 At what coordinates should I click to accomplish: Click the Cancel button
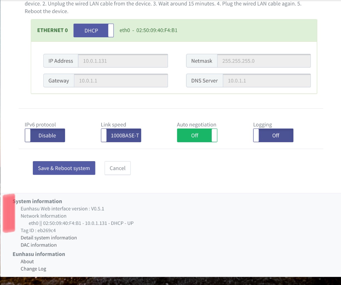pyautogui.click(x=117, y=168)
